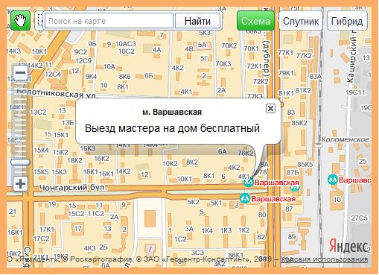Click the balloon title м. Варшавская
This screenshot has width=379, height=275.
pos(172,112)
